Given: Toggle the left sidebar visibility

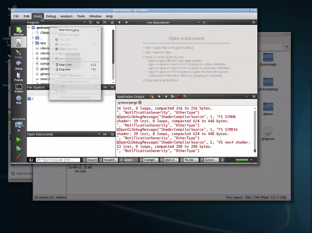Looking at the screenshot, I should [31, 160].
